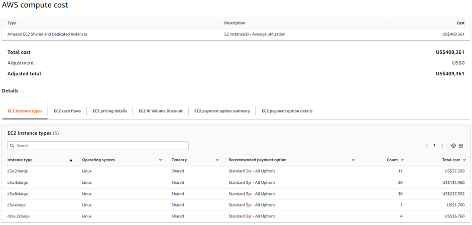
Task: Click the Instance type column header
Action: click(20, 160)
